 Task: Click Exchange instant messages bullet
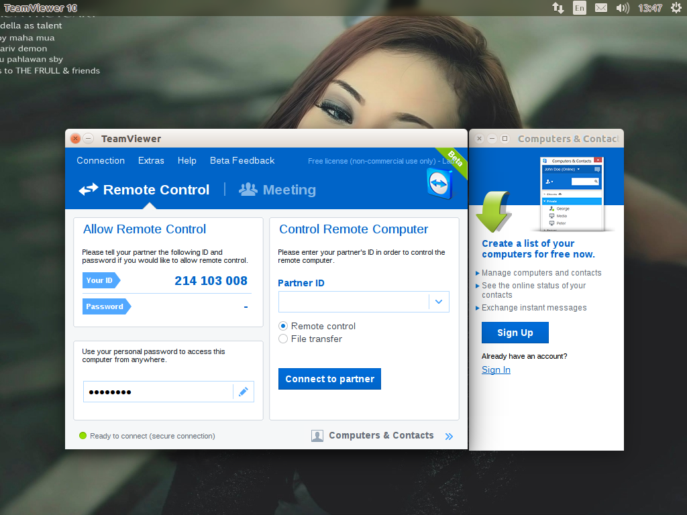click(x=534, y=308)
